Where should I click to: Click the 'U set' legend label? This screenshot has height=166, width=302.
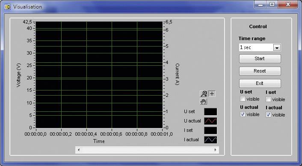[189, 111]
